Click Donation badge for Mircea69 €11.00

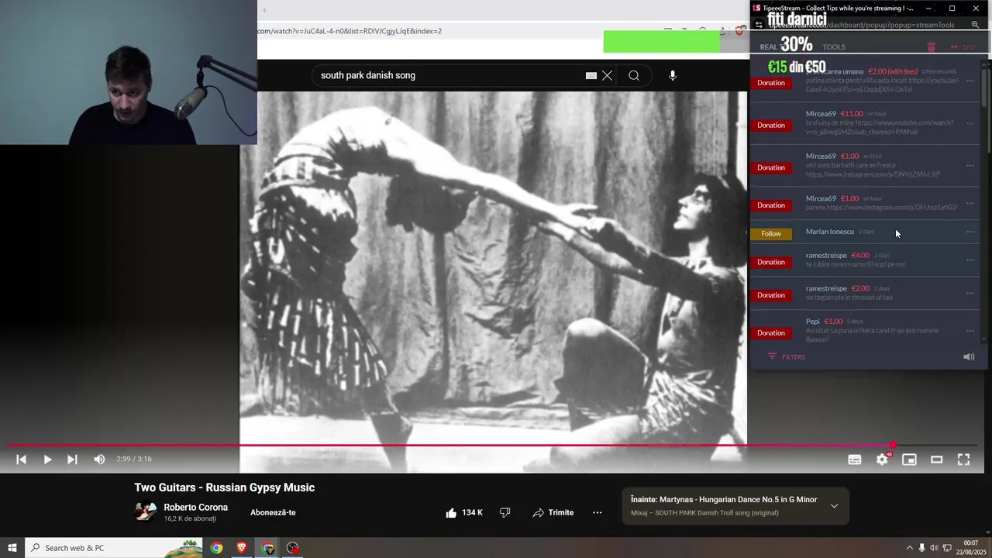(771, 126)
